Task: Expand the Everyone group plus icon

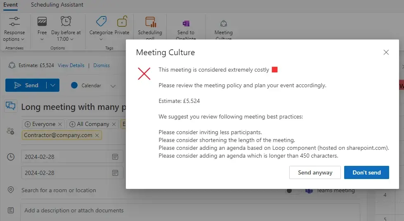Action: point(28,124)
